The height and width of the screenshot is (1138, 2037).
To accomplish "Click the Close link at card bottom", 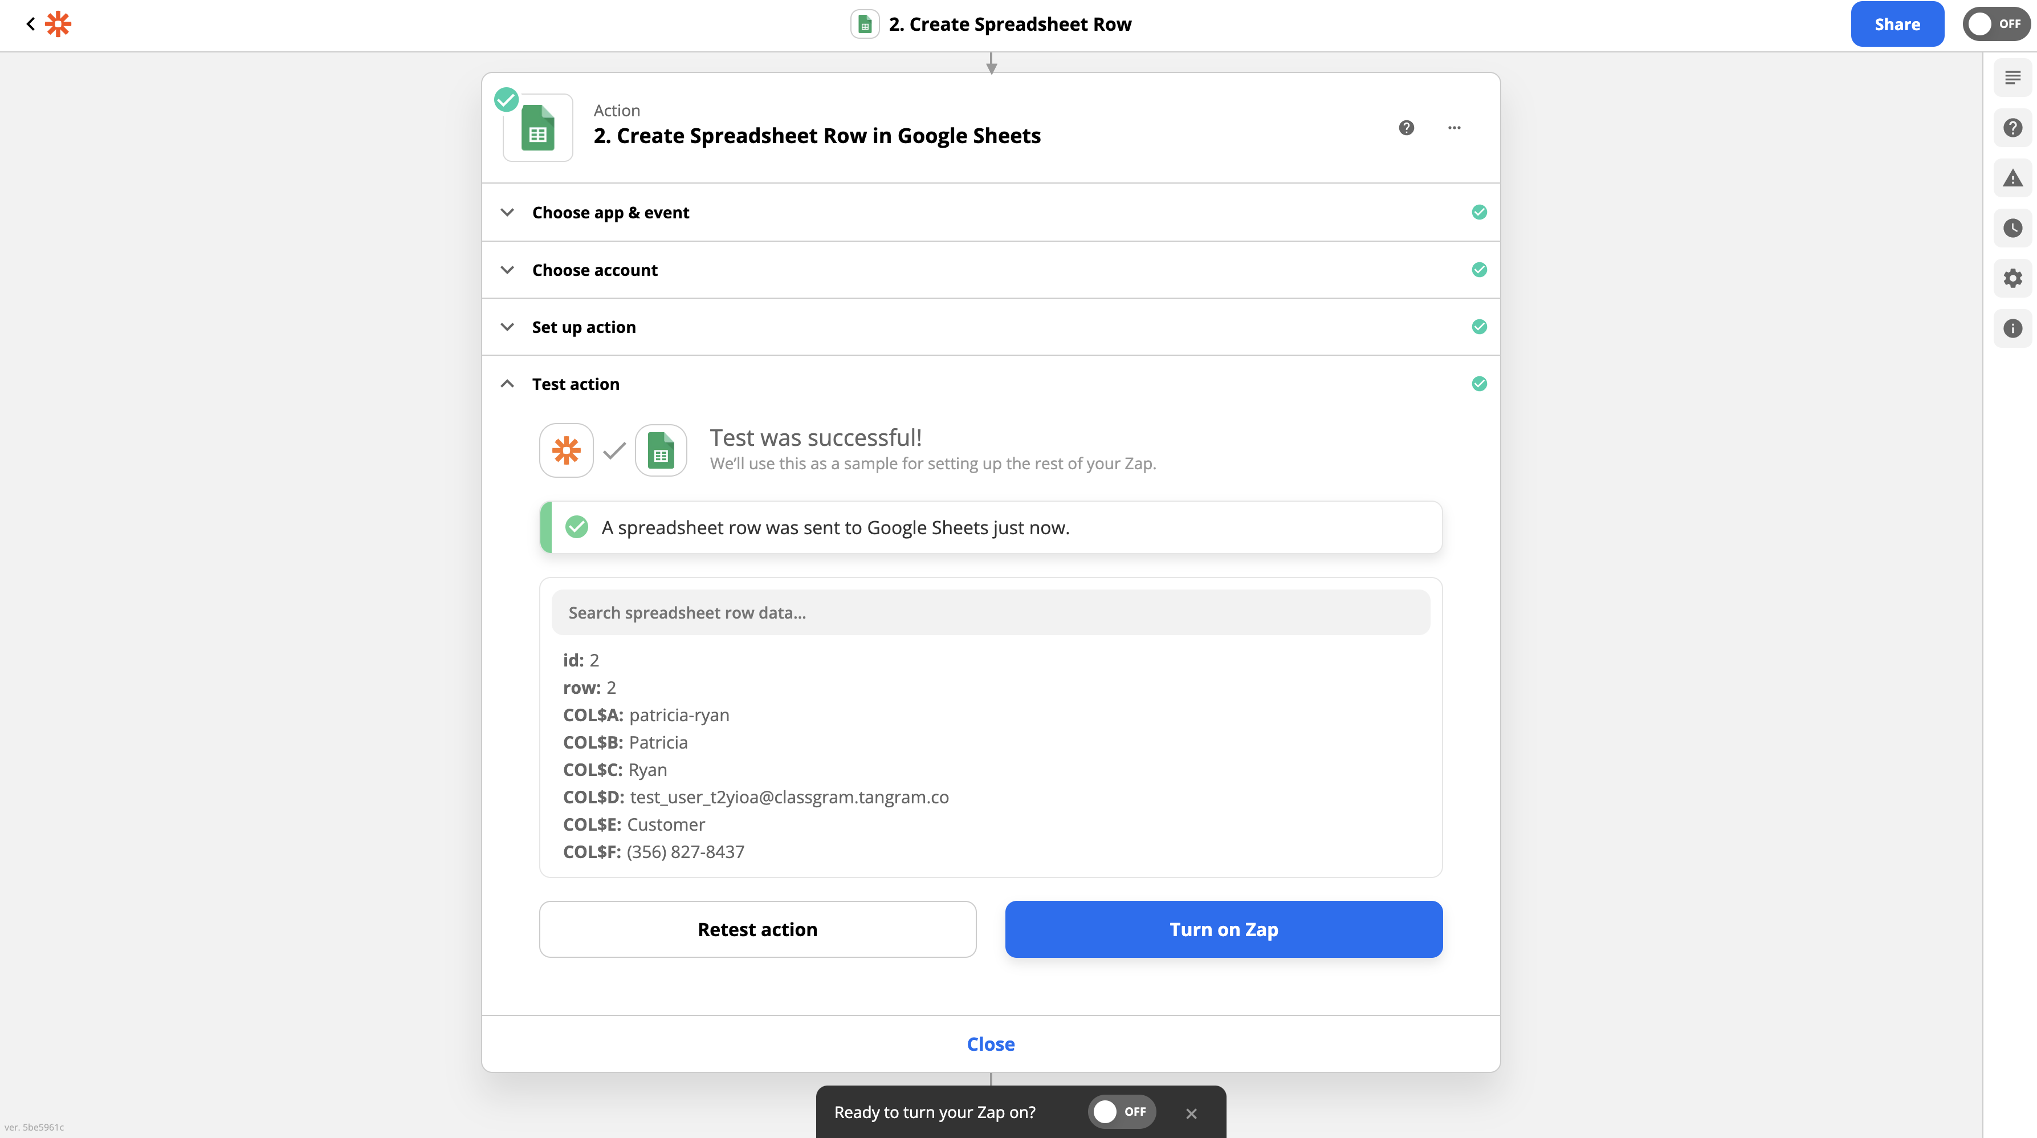I will click(x=990, y=1044).
